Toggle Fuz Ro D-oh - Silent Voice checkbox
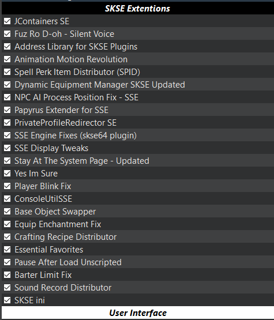Screen dimensions: 274x320 (7, 33)
